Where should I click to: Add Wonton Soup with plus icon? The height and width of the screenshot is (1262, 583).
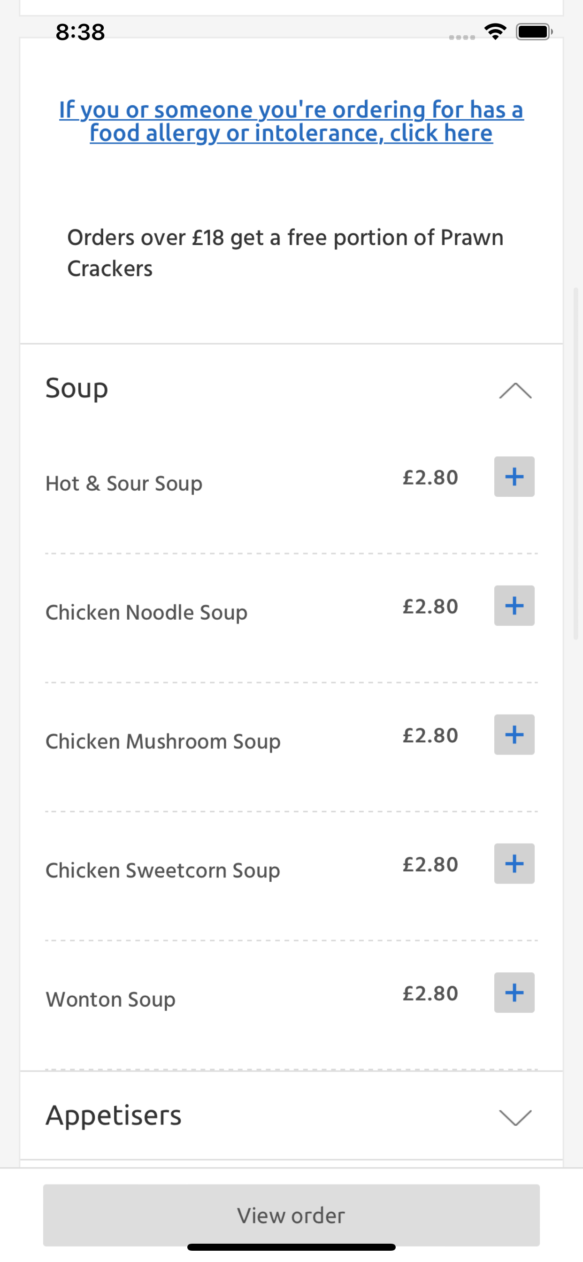[514, 993]
